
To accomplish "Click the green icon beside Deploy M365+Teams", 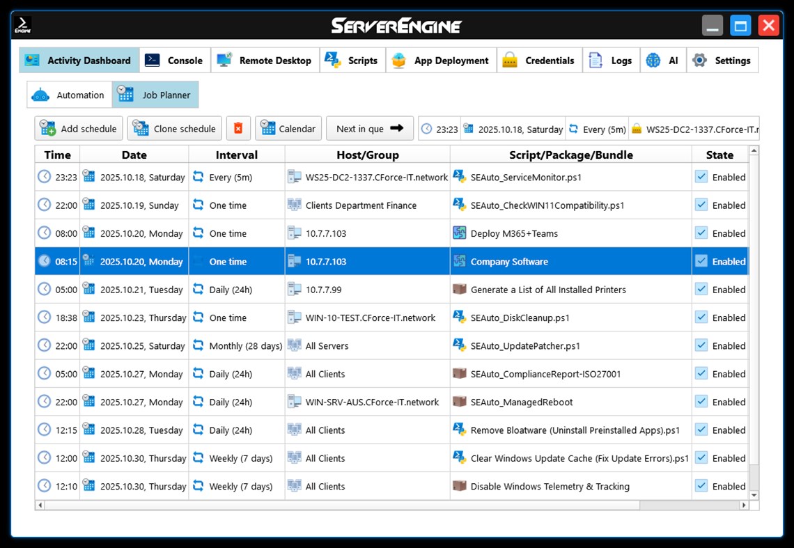I will [x=461, y=233].
